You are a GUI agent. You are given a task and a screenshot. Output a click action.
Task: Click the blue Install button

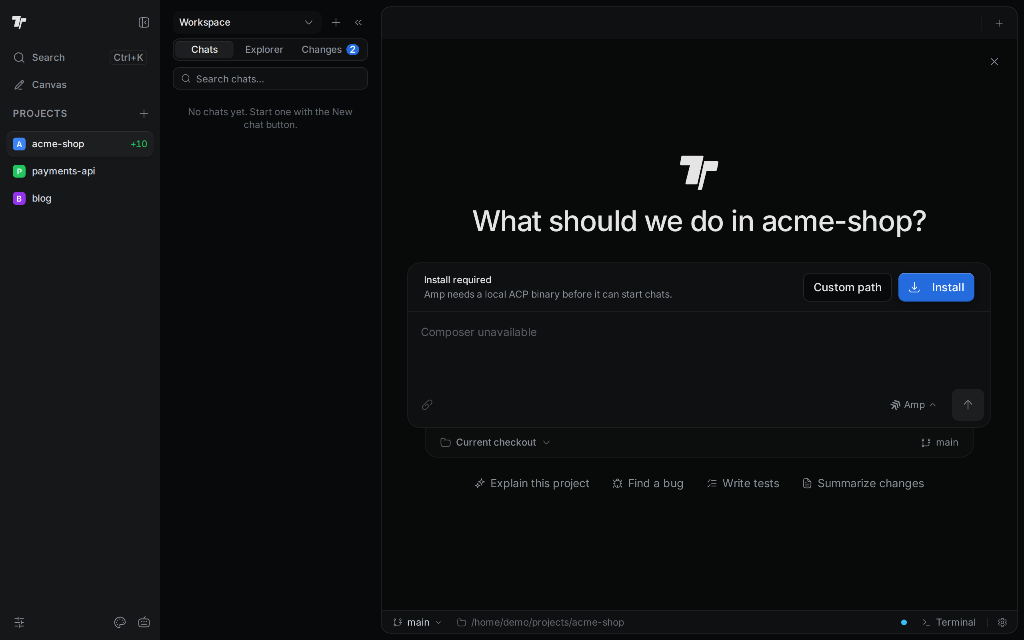936,288
